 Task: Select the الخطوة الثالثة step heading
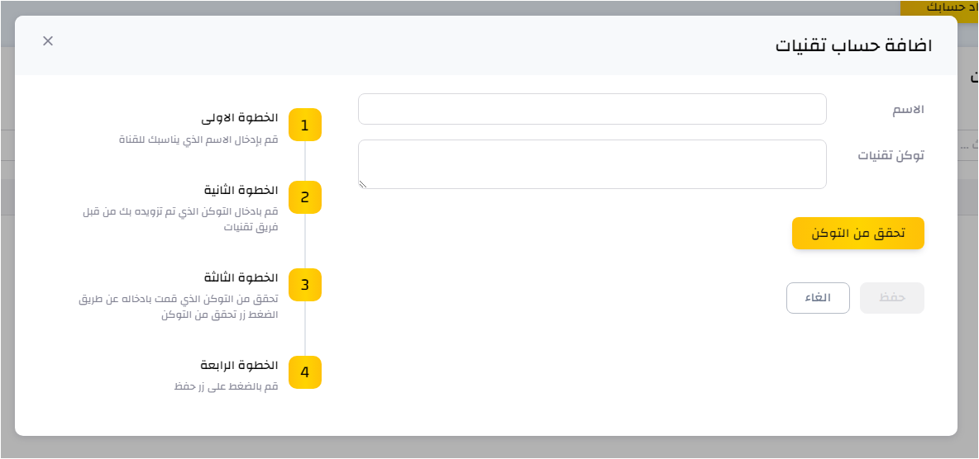241,277
